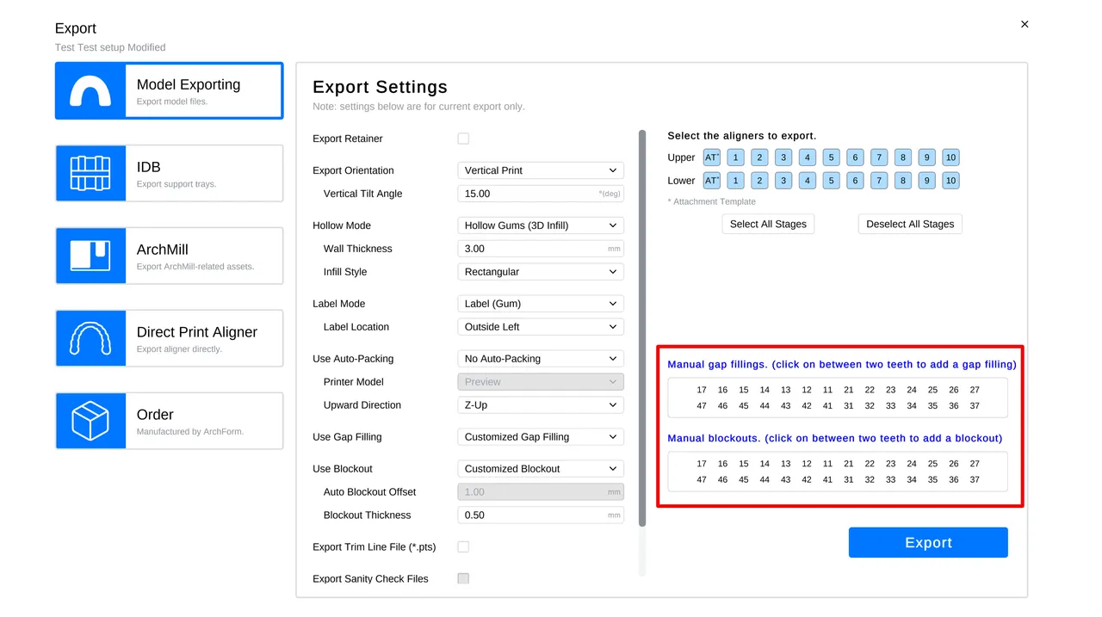Choose the ArchMill assets icon
Screen dimensions: 1102x617
tap(90, 256)
